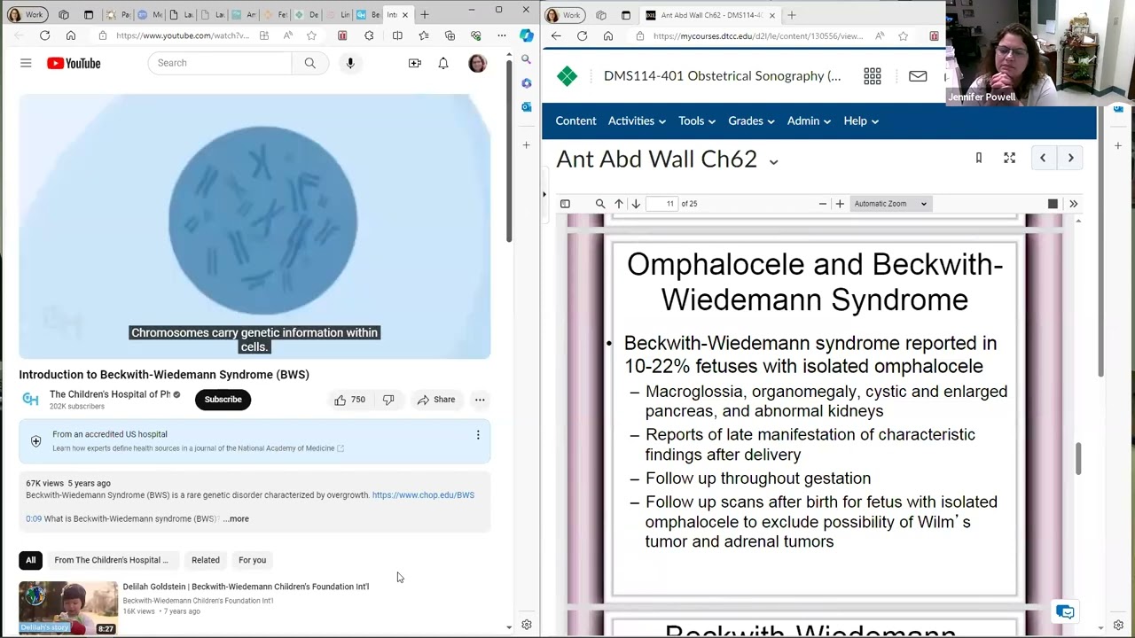Select the From The Children's Hospital chip
The image size is (1135, 638).
click(x=111, y=560)
